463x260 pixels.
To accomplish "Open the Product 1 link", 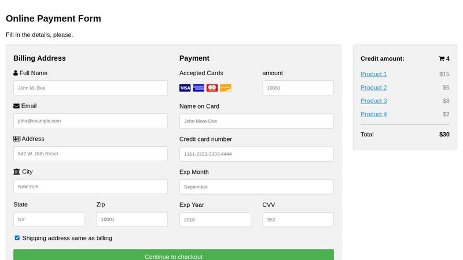I will (373, 75).
